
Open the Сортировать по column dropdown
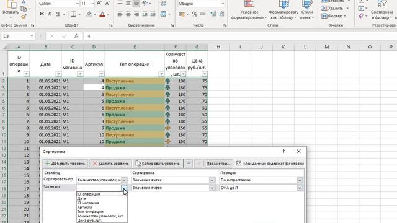124,180
